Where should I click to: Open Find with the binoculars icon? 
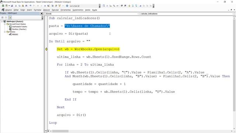(x=26, y=6)
